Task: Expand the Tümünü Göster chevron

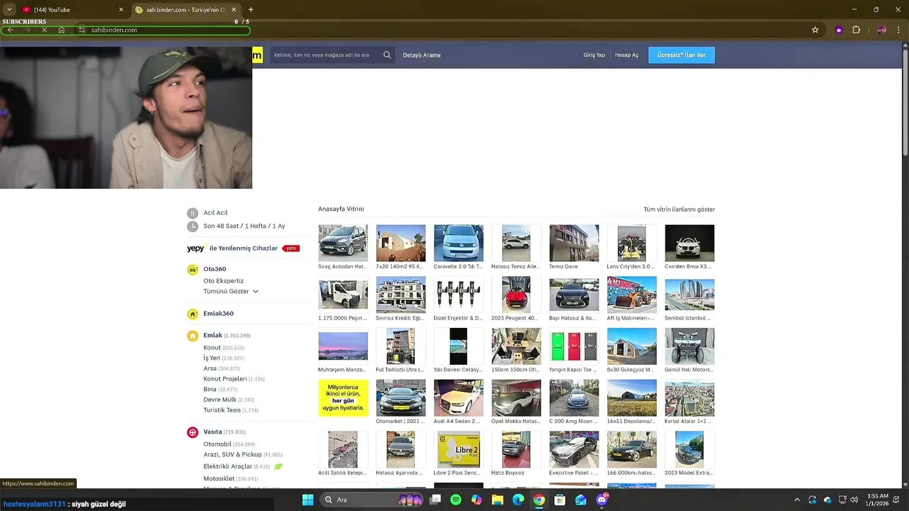Action: click(256, 291)
